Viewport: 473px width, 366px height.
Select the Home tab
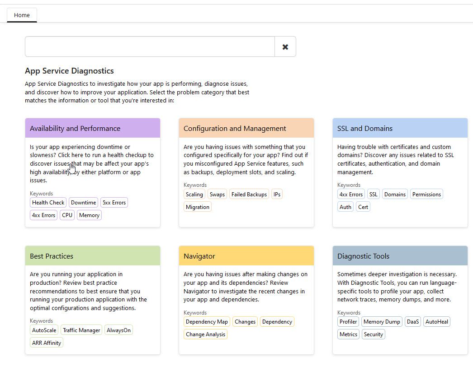22,15
